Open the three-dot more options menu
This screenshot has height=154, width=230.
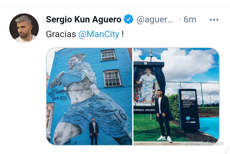(214, 20)
